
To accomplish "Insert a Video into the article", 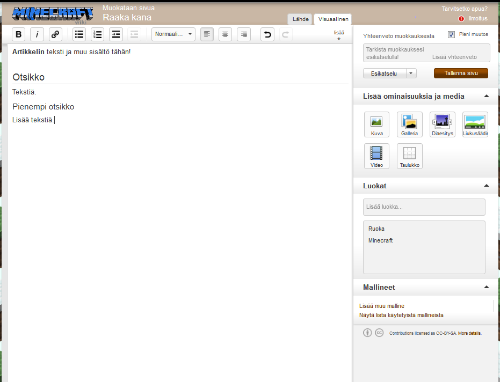I will [x=376, y=156].
